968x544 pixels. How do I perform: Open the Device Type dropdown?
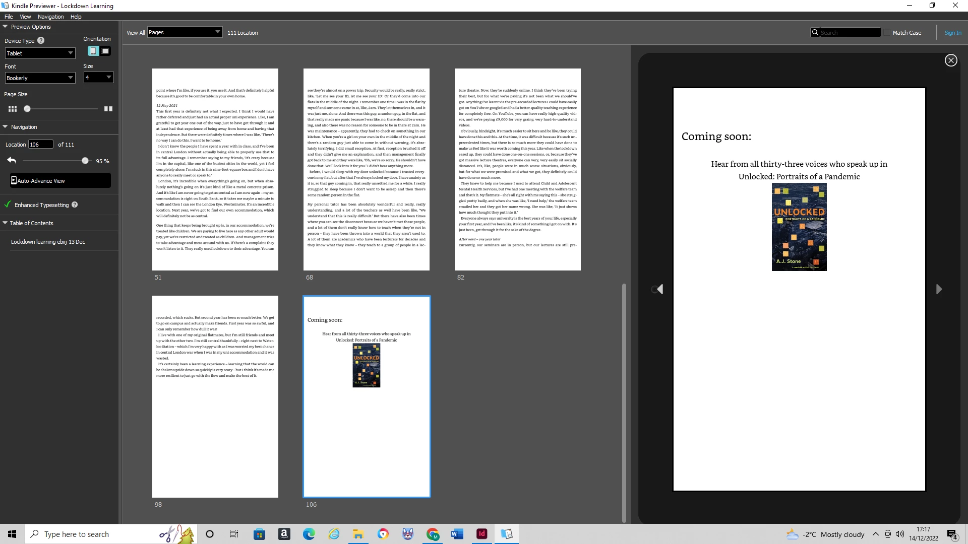point(40,53)
